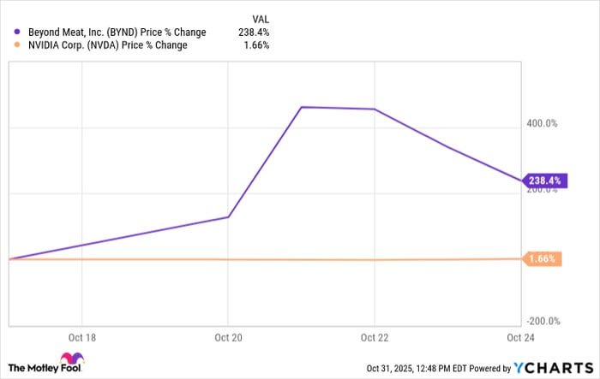Click the 400.0% y-axis label
Viewport: 600px width, 379px height.
pos(542,123)
